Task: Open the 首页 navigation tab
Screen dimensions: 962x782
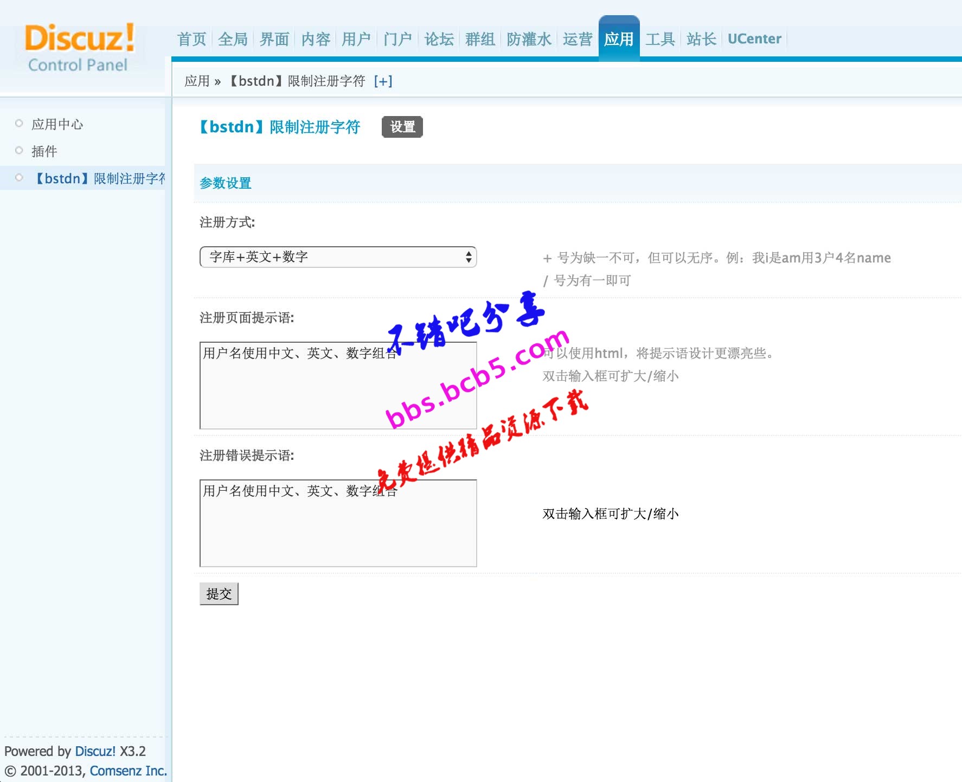Action: [x=192, y=39]
